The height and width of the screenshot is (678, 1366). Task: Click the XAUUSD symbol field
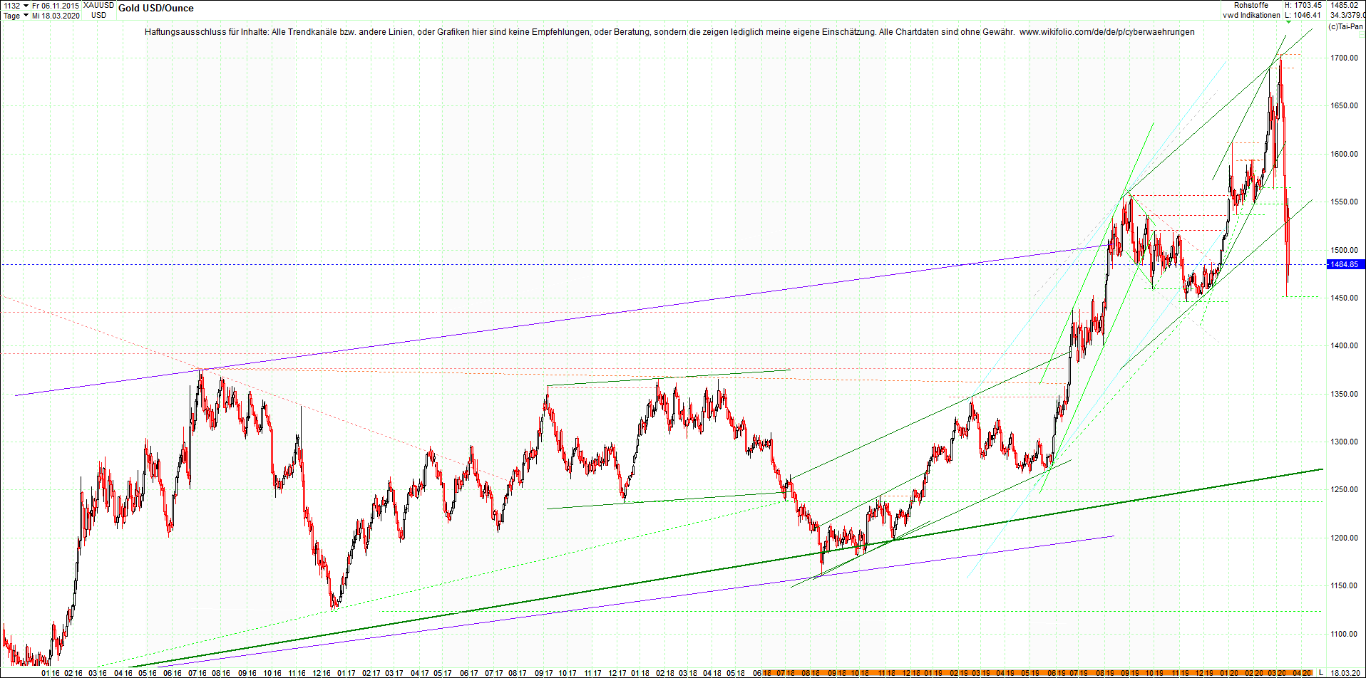click(x=98, y=6)
